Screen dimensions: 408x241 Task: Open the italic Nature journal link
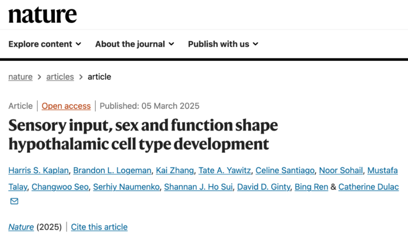(21, 227)
